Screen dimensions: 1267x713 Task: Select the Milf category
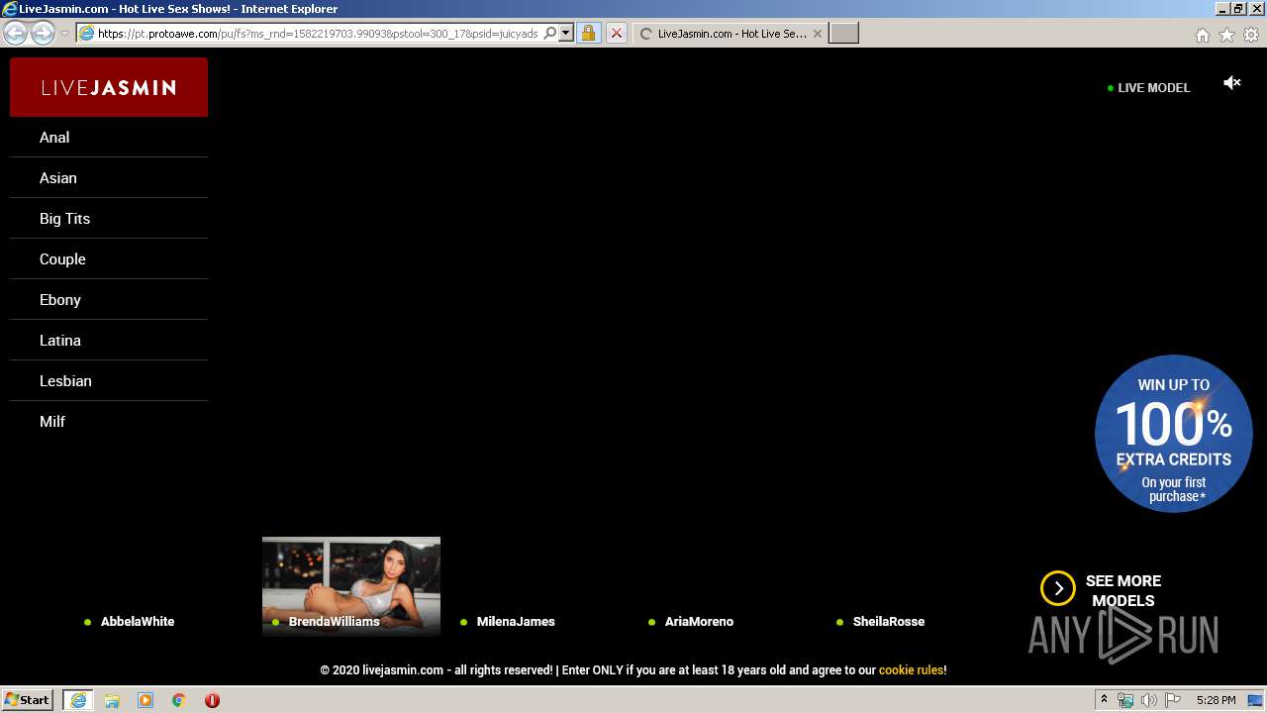click(x=109, y=422)
